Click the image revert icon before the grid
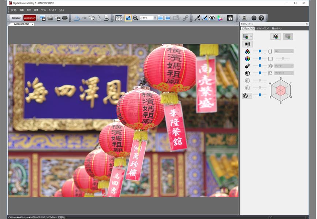Image resolution: width=317 pixels, height=219 pixels. pyautogui.click(x=107, y=18)
